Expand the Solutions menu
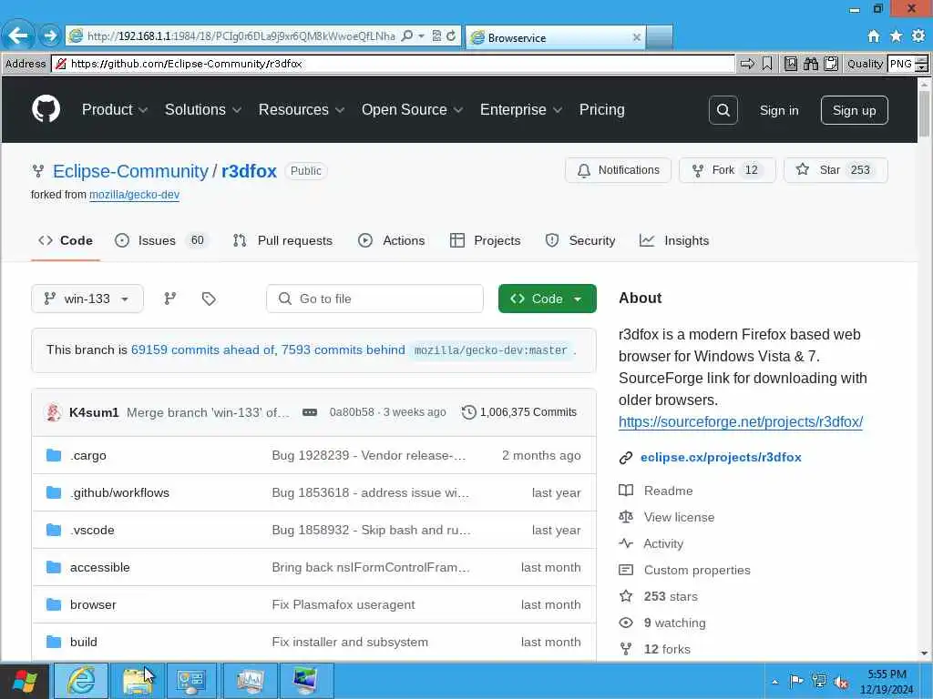 point(203,109)
